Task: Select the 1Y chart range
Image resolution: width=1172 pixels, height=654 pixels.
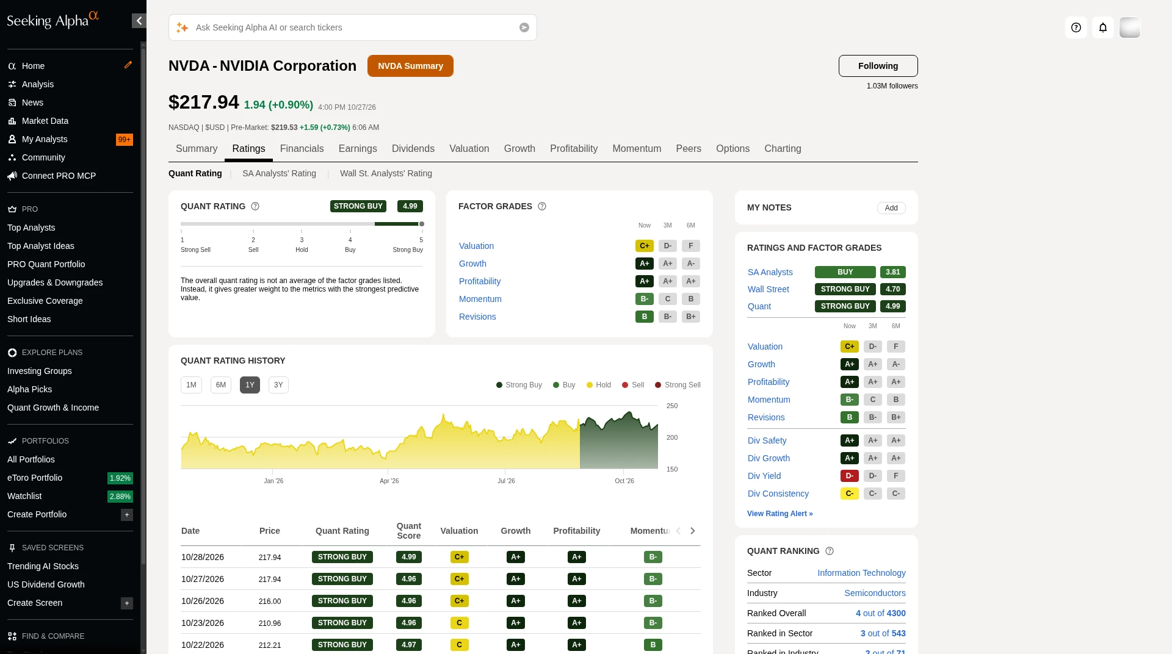Action: (250, 385)
